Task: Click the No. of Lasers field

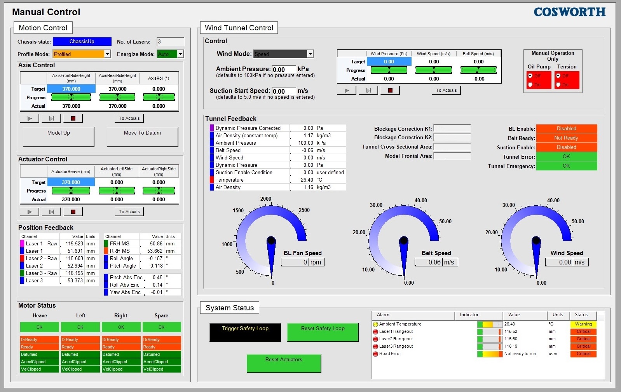Action: (170, 42)
